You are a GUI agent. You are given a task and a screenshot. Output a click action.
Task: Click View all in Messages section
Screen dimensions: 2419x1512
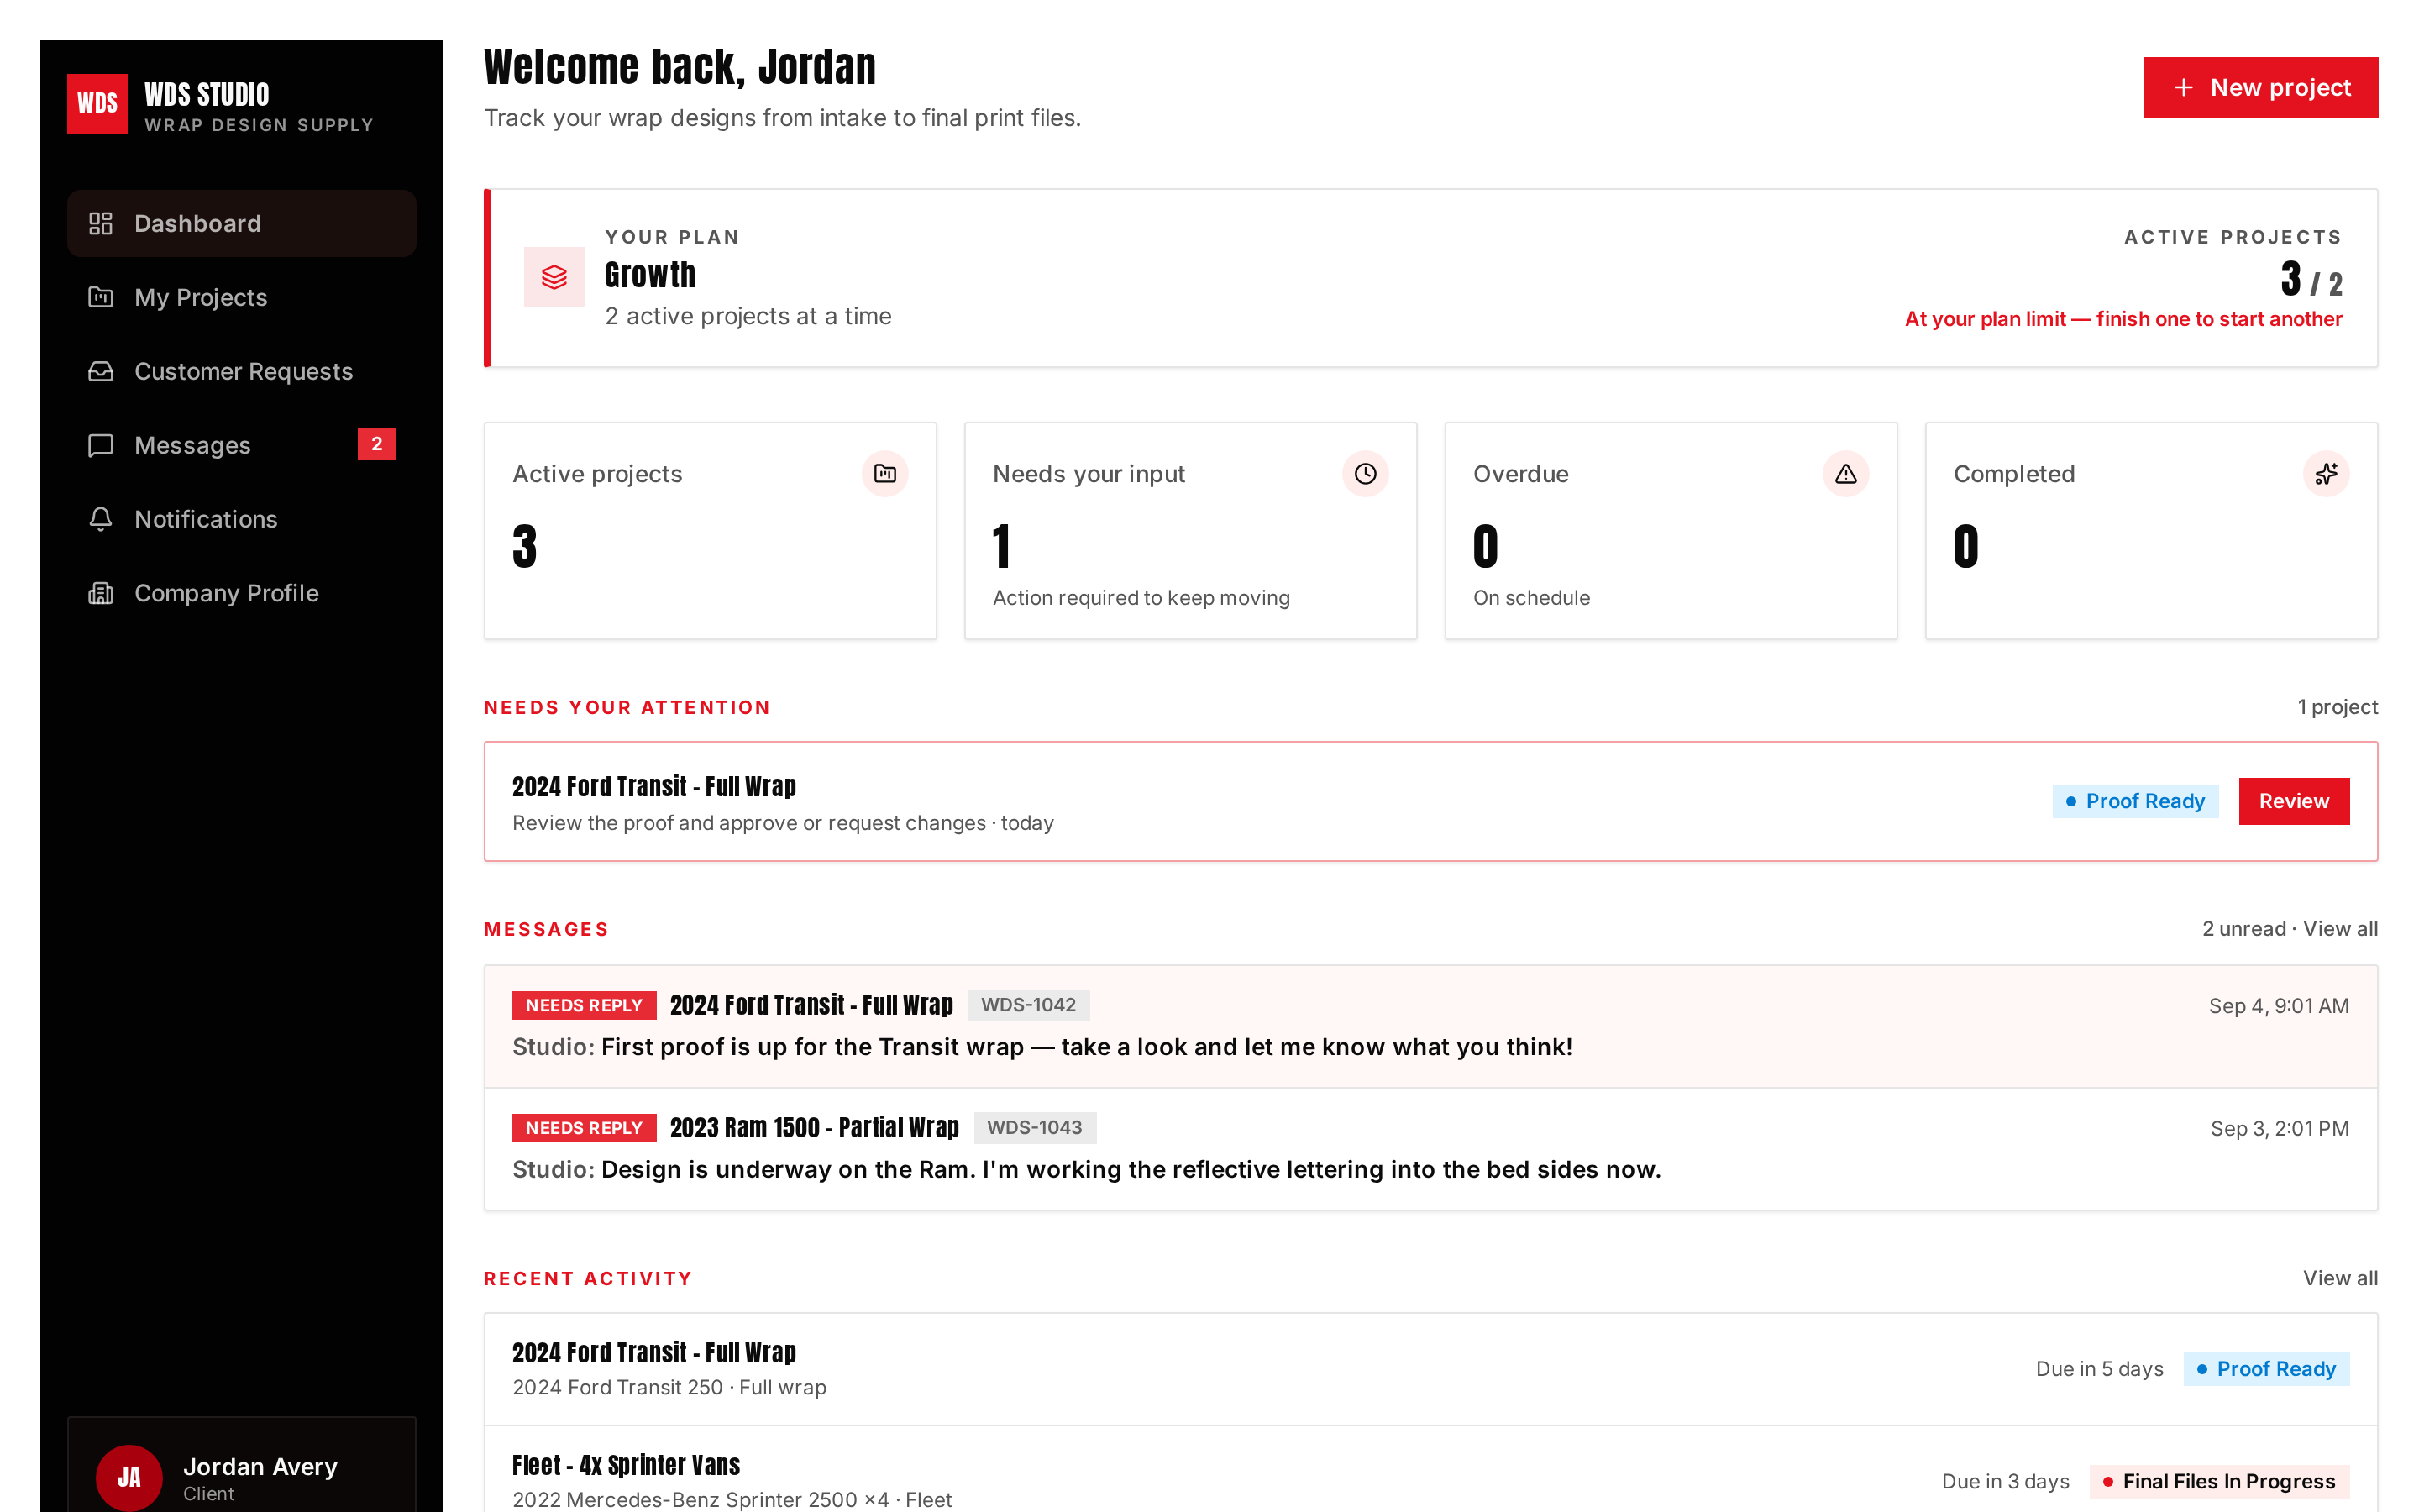tap(2340, 928)
